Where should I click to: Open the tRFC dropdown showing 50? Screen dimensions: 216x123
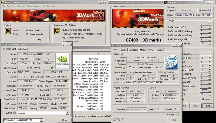(x=210, y=58)
